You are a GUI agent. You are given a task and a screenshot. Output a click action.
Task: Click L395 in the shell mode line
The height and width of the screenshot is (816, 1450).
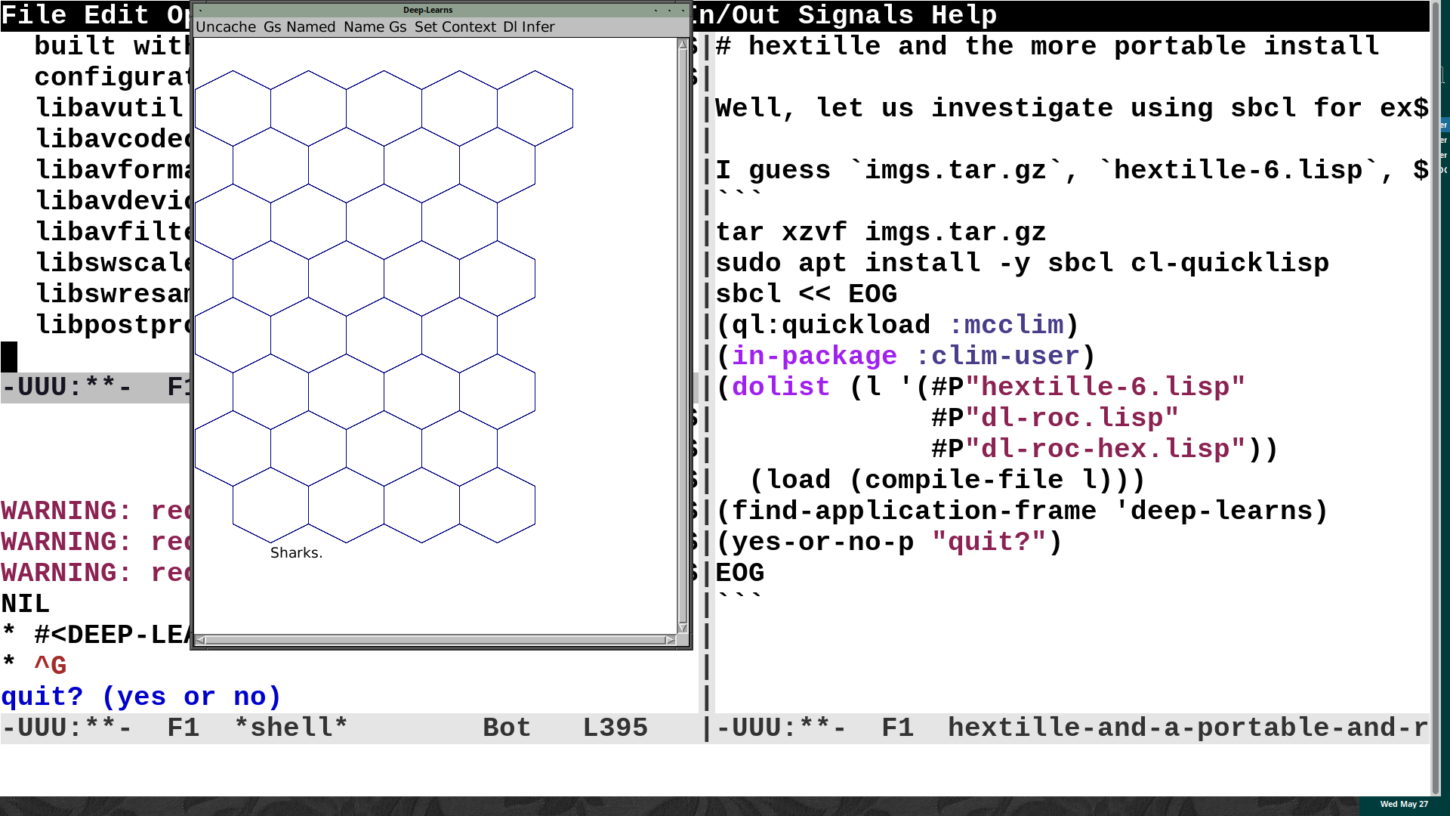click(615, 728)
